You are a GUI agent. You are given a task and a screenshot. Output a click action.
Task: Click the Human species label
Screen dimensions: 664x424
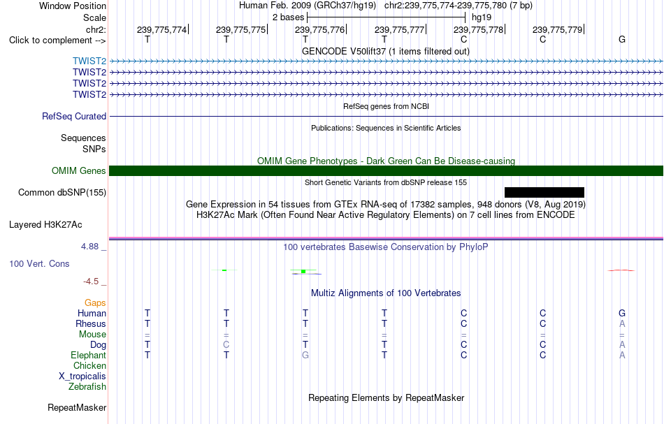click(92, 314)
